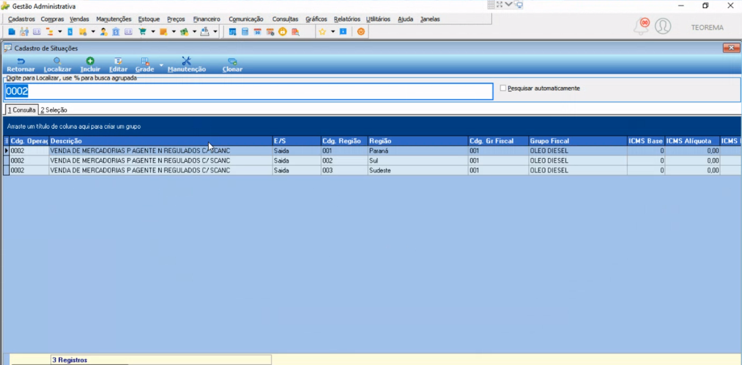This screenshot has height=365, width=742.
Task: Click the Cdg. Gr Fiscal column header
Action: click(x=498, y=141)
